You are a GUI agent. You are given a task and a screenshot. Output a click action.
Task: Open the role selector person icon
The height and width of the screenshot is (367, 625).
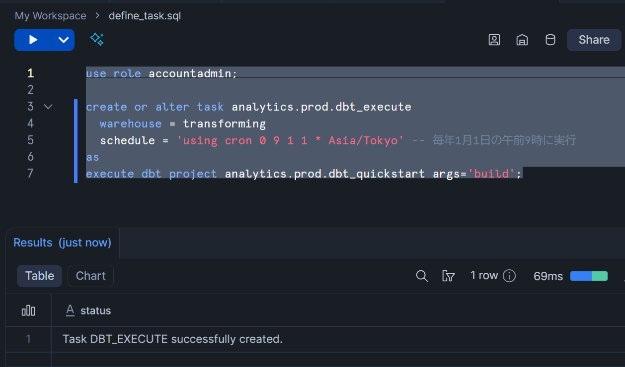(x=494, y=40)
